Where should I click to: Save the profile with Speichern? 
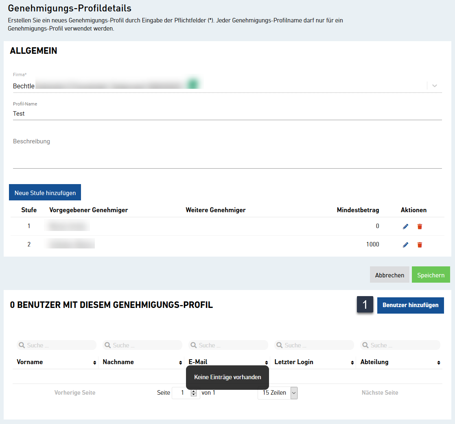431,275
